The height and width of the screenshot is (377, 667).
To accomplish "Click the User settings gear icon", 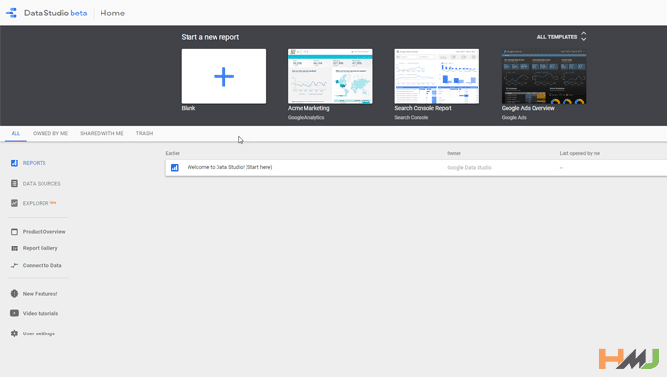I will 14,333.
